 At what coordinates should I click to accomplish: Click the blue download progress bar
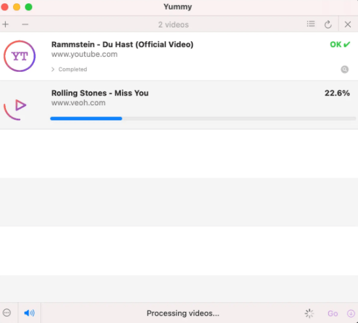pos(86,118)
